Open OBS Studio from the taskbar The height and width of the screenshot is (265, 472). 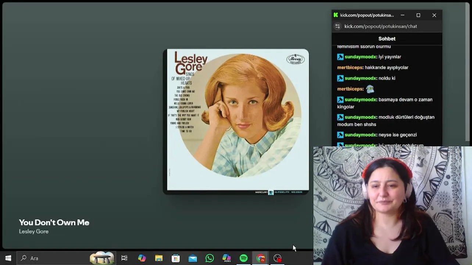tap(278, 258)
